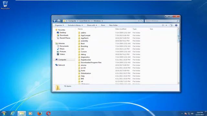Click the Action Center flag icon
This screenshot has height=116, width=207.
[x=186, y=113]
